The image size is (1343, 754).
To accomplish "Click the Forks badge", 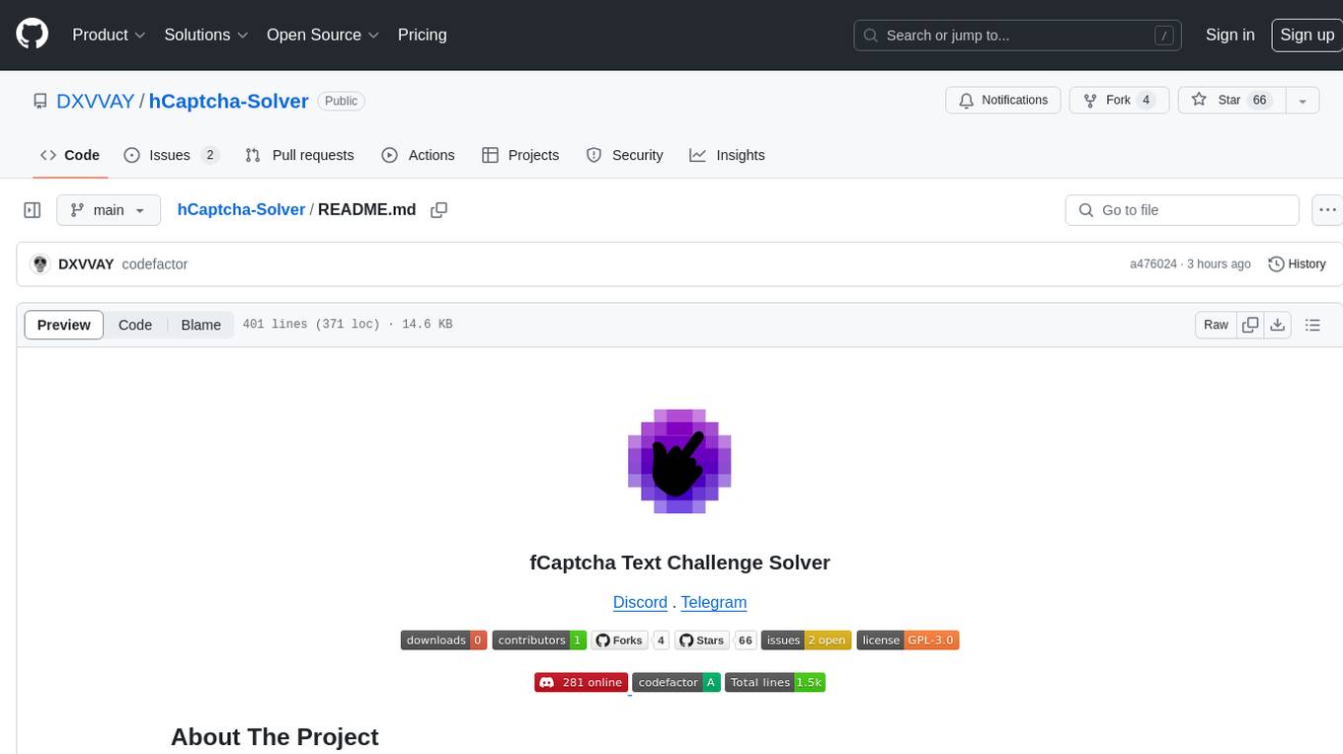I will coord(630,641).
